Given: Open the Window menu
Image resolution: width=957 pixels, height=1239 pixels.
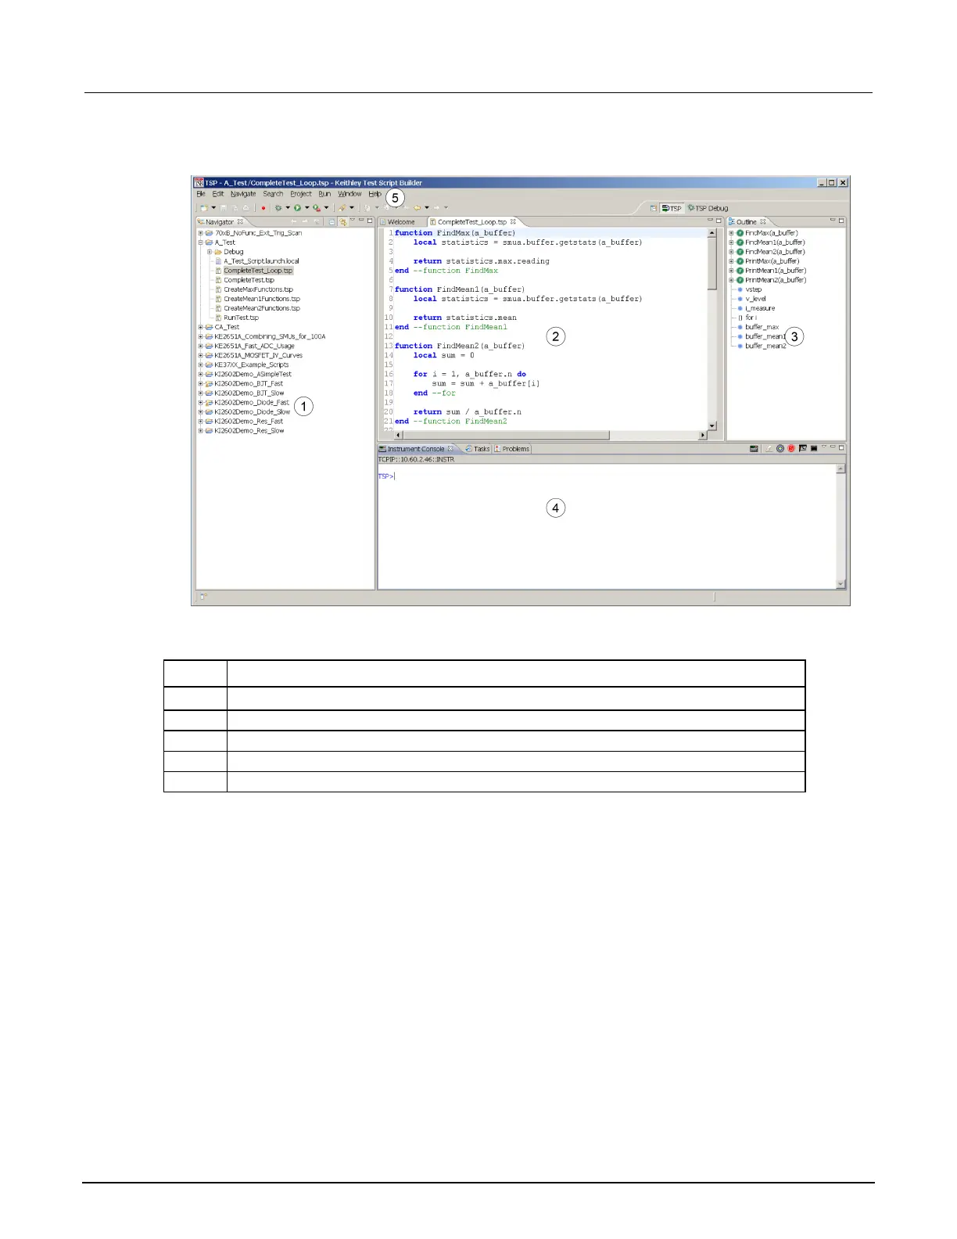Looking at the screenshot, I should (x=349, y=194).
